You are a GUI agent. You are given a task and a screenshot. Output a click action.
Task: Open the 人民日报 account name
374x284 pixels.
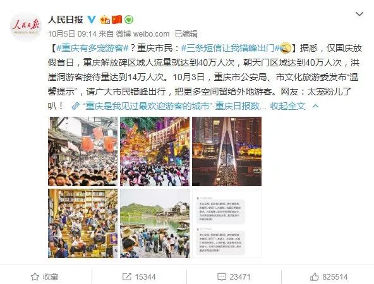65,20
